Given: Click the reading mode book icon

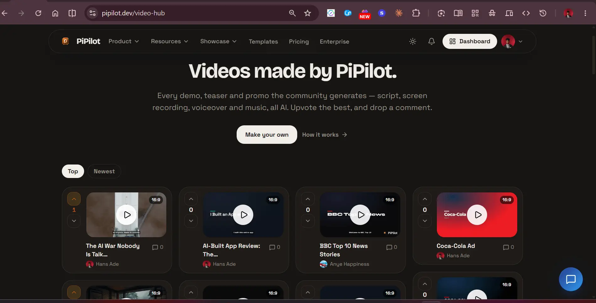Looking at the screenshot, I should click(458, 13).
